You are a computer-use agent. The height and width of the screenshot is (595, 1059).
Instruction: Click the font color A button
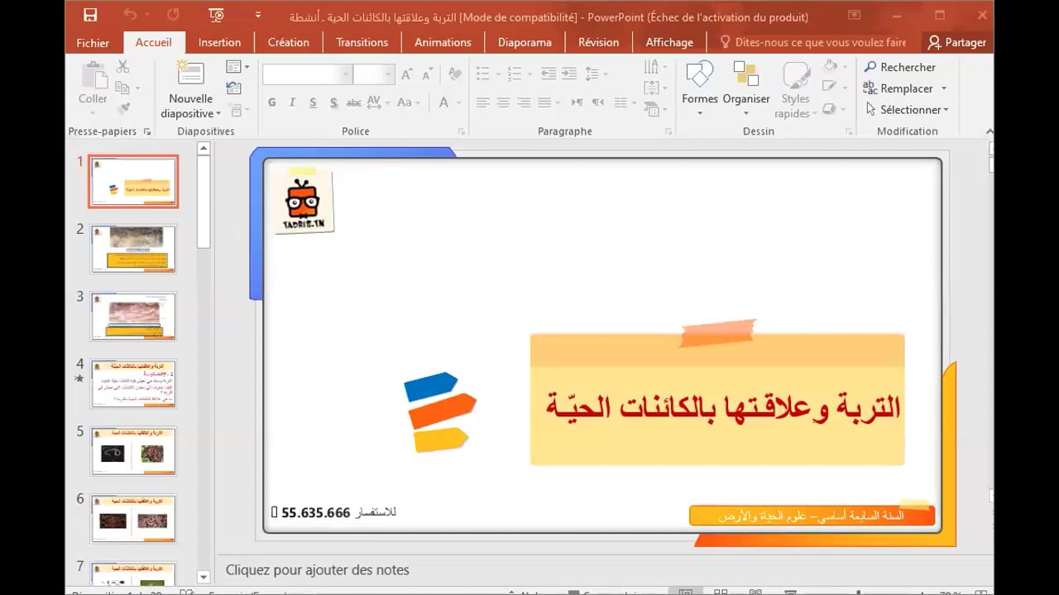coord(443,102)
